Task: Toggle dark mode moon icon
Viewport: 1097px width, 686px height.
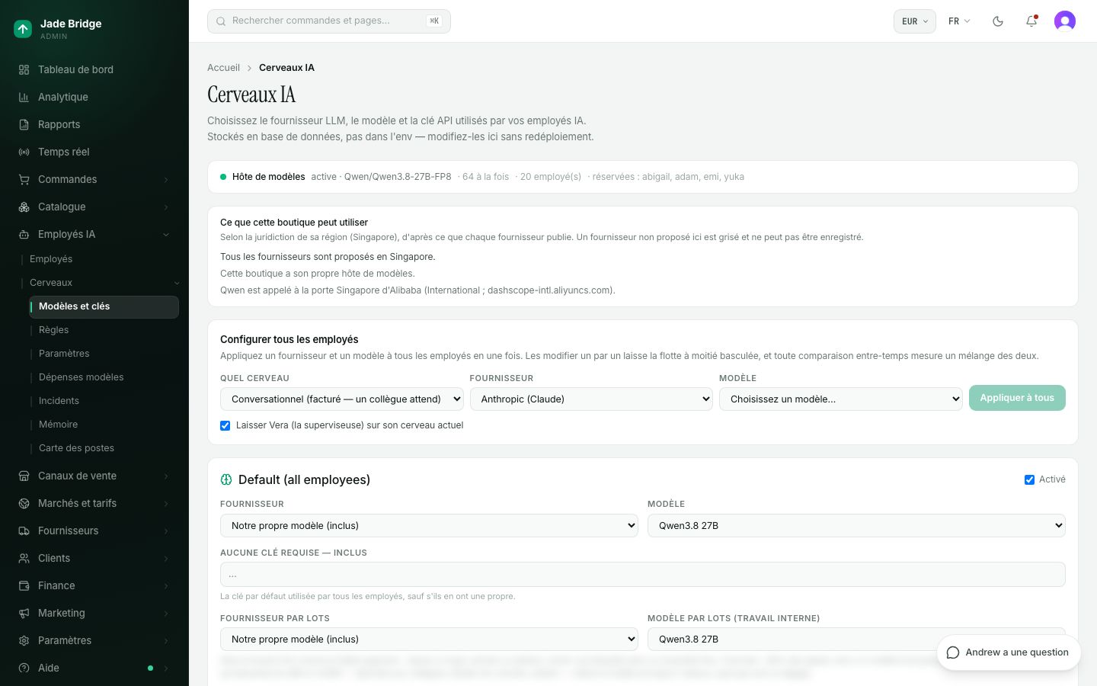Action: point(998,21)
